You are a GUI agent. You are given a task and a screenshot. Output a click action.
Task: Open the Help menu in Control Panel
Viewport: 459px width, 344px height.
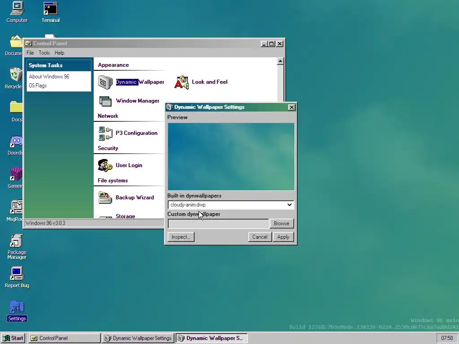click(60, 53)
